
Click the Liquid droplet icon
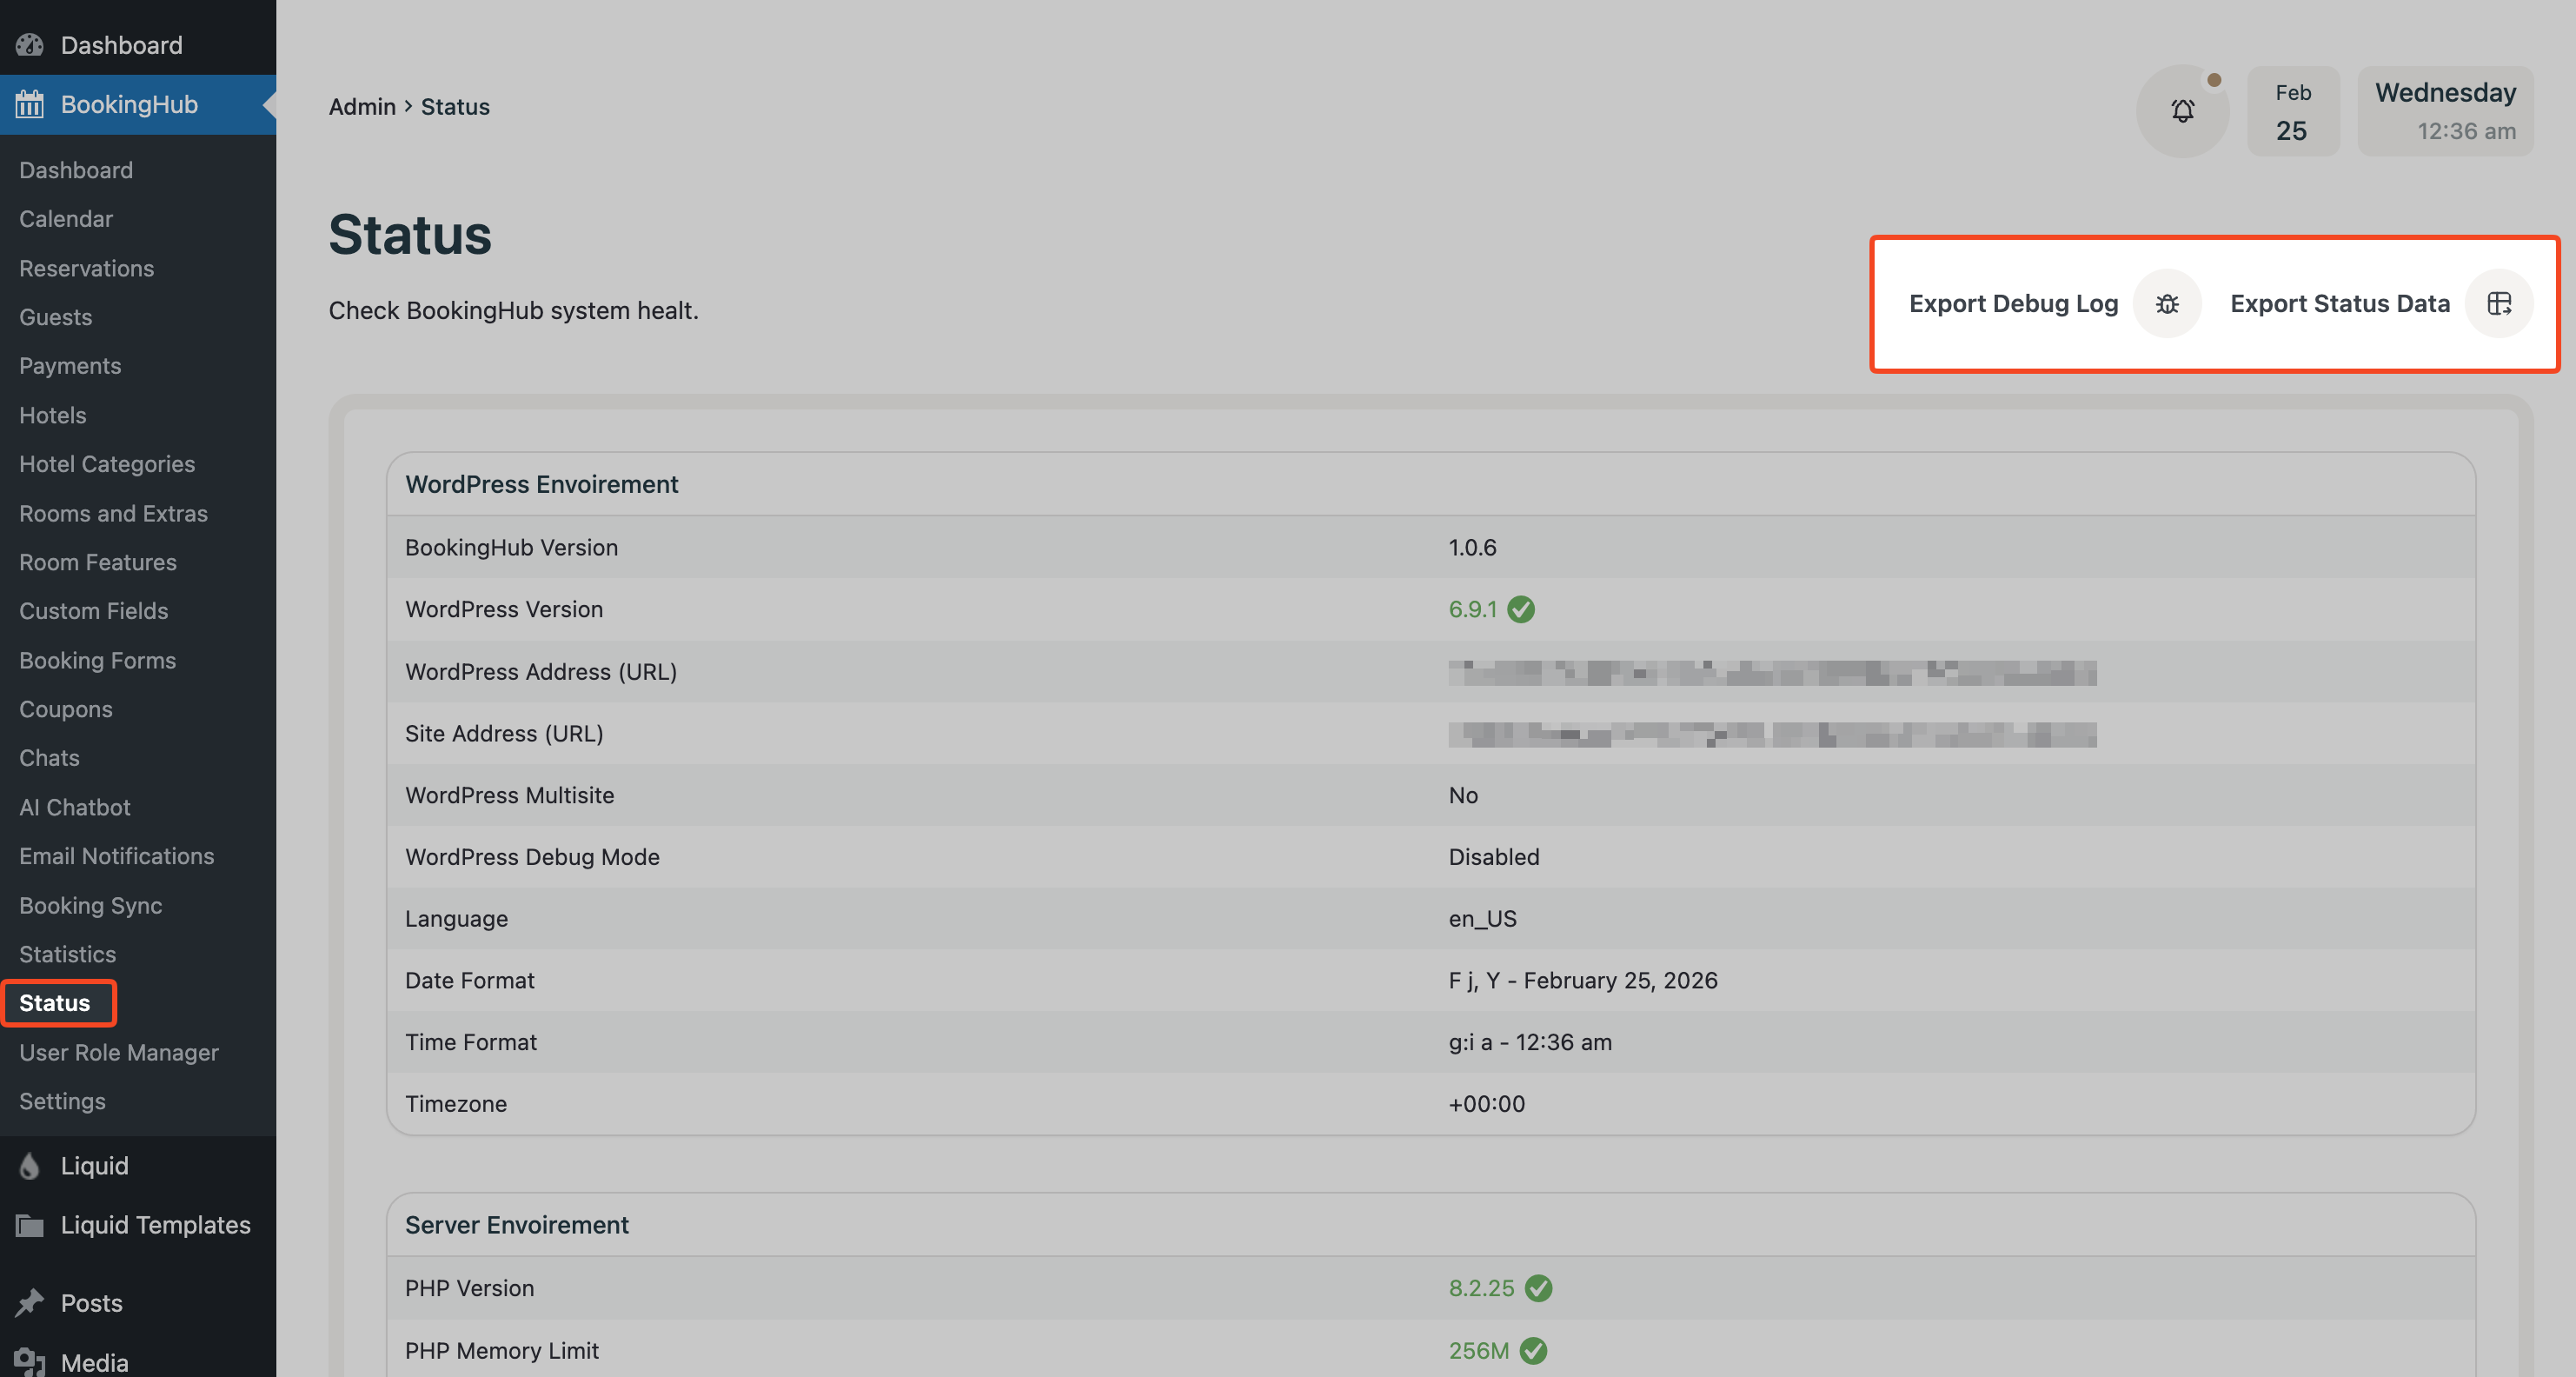[30, 1166]
